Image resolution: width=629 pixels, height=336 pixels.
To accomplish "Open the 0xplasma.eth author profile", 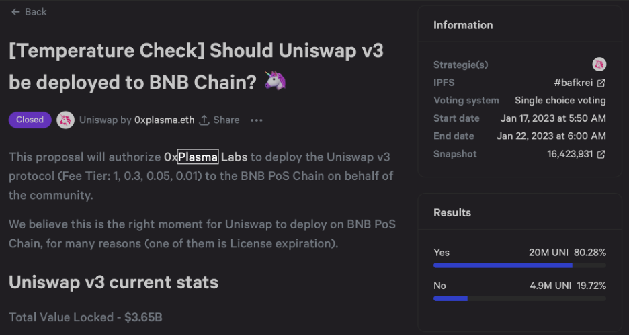I will point(164,120).
